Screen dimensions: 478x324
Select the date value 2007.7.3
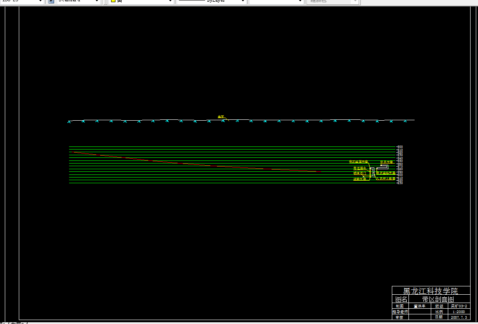(459, 317)
